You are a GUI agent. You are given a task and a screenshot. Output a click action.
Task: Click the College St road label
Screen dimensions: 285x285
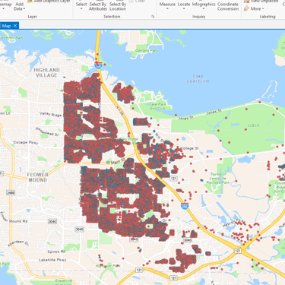pos(189,148)
